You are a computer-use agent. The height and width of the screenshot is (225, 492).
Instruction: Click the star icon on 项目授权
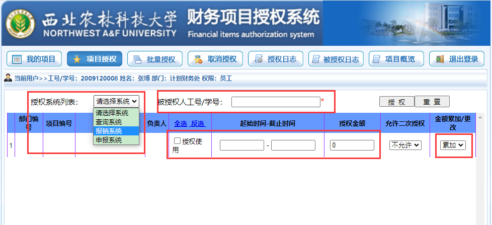(x=77, y=59)
